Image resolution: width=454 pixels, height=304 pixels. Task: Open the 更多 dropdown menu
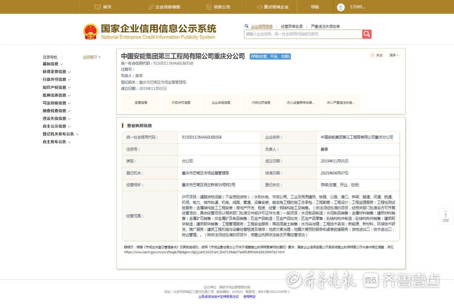click(x=394, y=55)
